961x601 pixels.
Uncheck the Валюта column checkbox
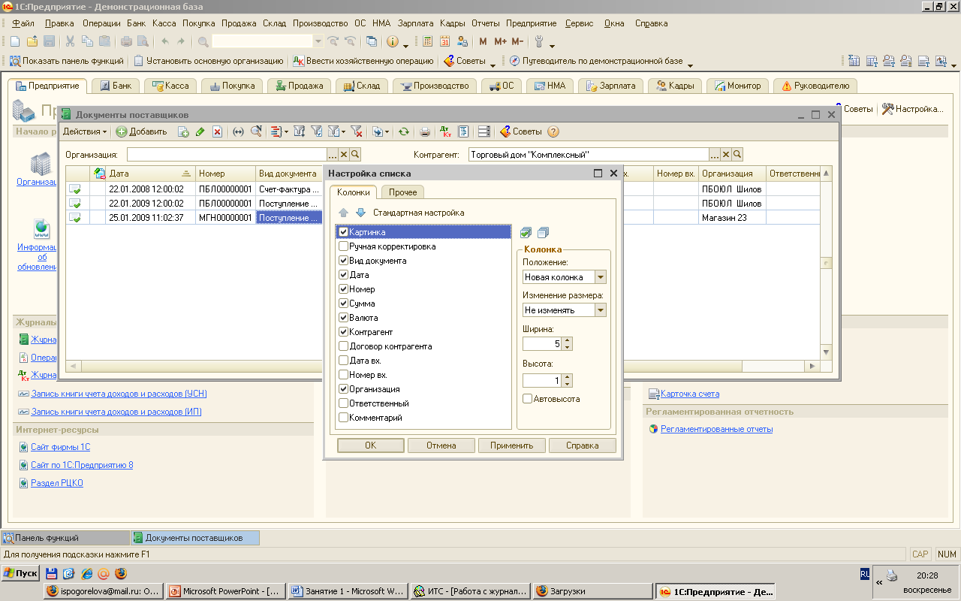(x=344, y=318)
